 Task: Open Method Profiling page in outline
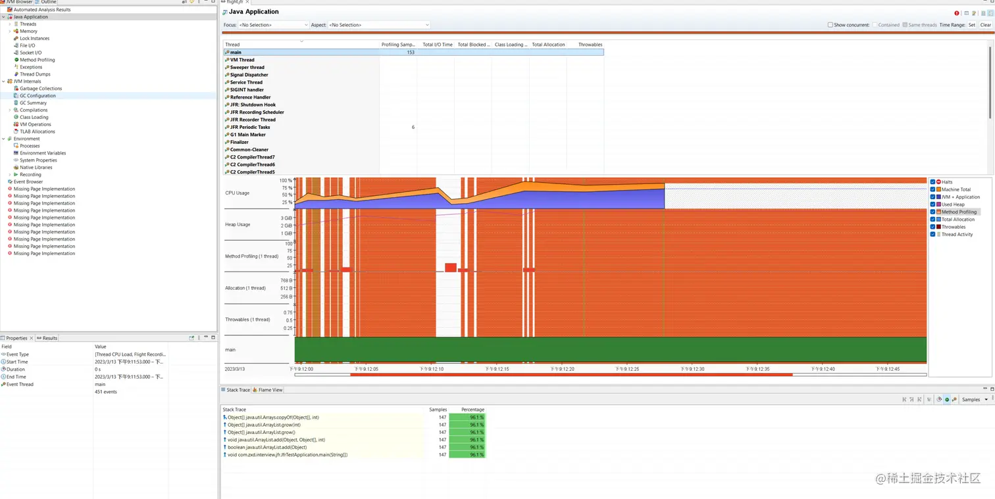[x=37, y=60]
